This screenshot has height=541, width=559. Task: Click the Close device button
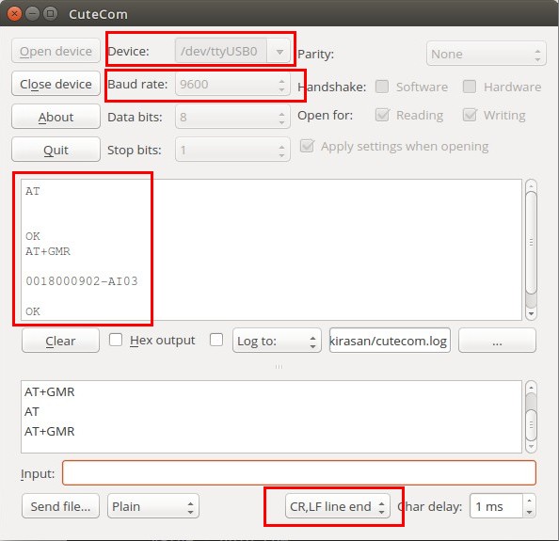56,84
